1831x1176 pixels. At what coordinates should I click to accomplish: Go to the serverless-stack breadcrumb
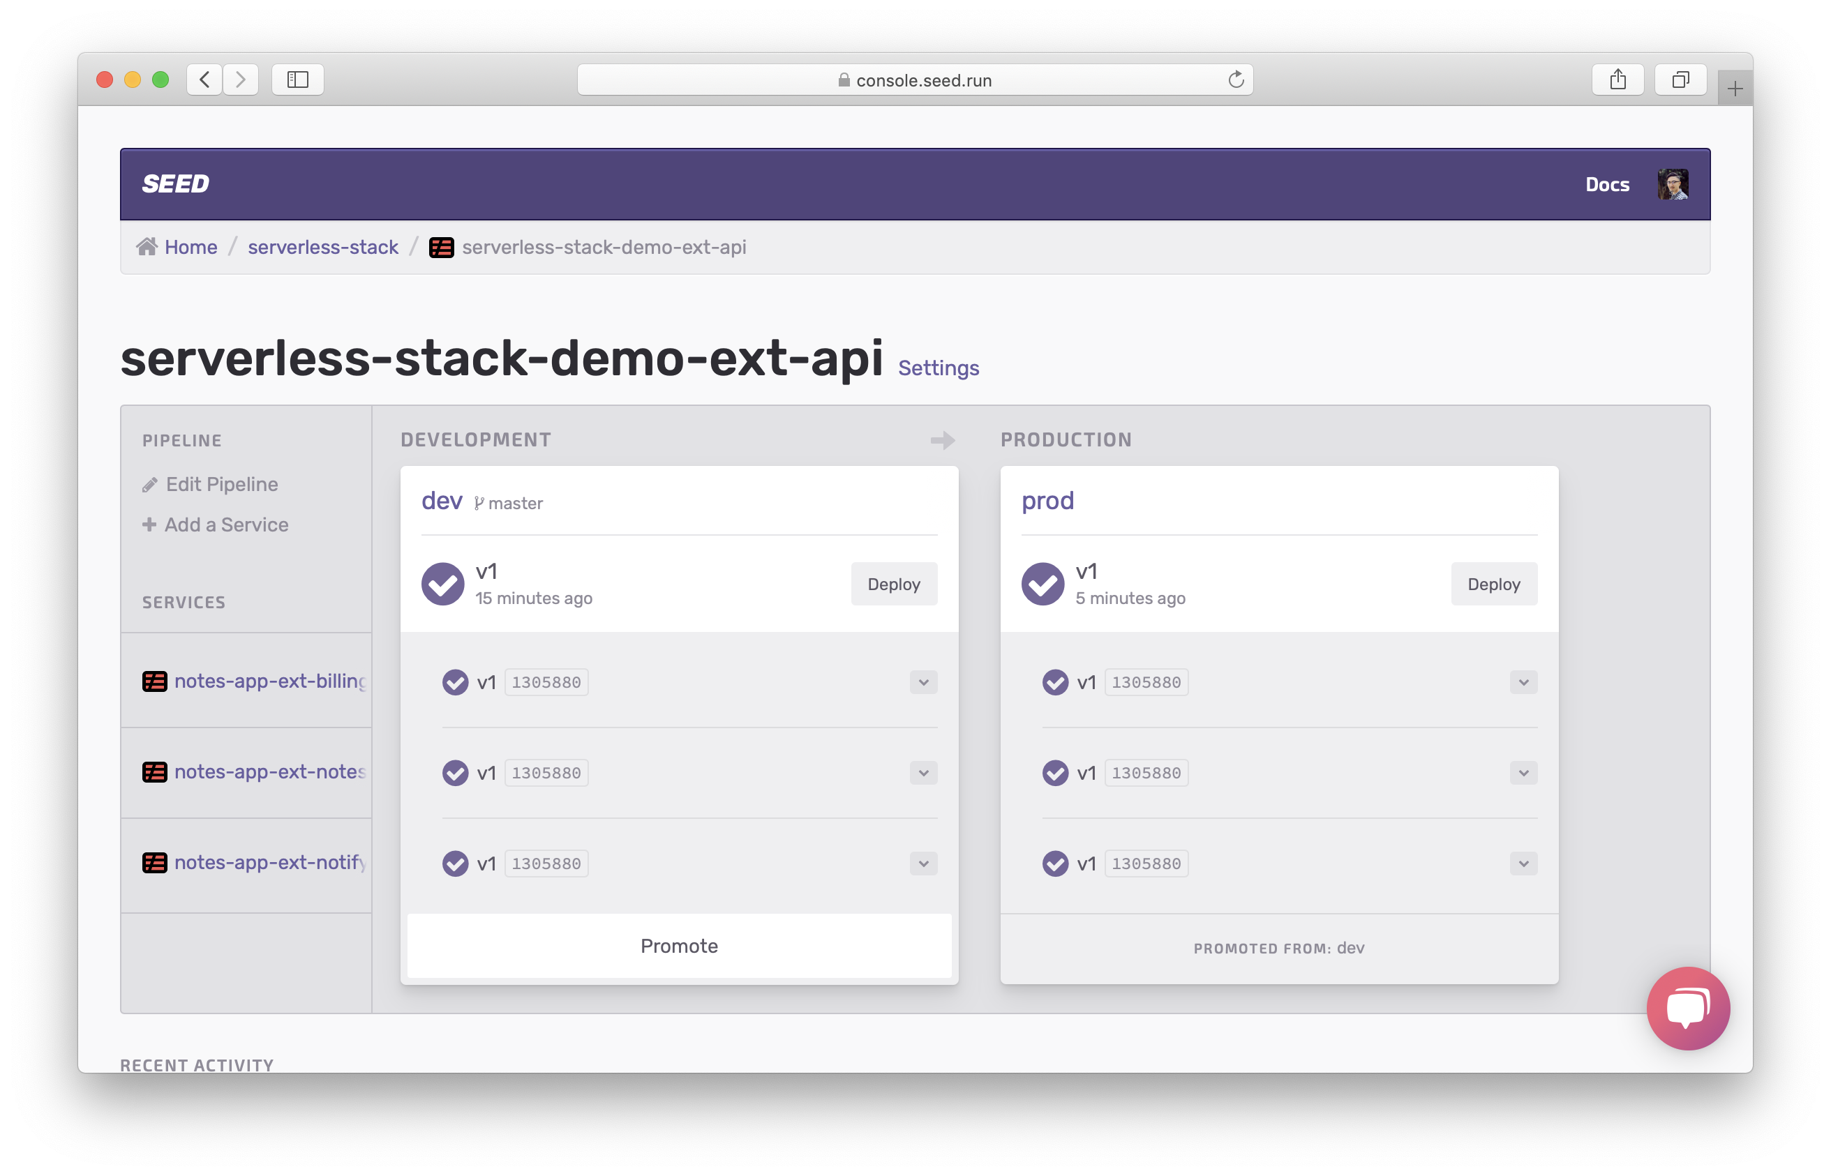(323, 247)
